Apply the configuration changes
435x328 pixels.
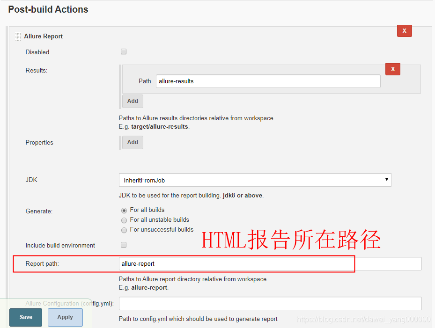(65, 317)
